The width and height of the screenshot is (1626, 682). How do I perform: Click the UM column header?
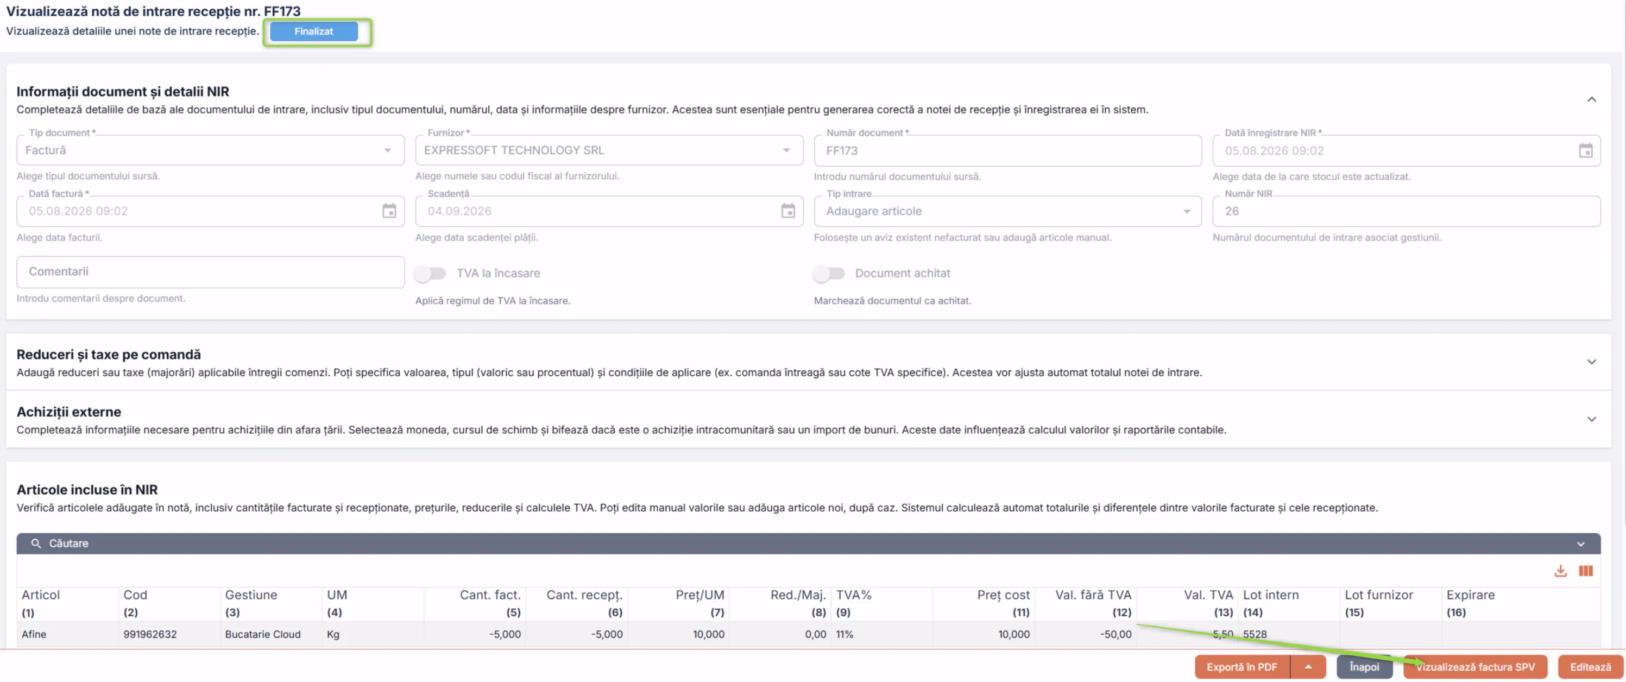373,603
